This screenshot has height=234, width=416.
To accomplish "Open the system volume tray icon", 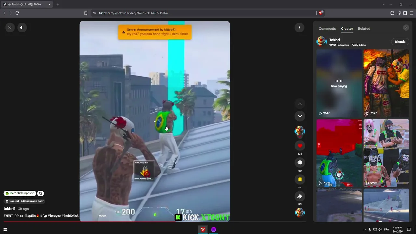I will [380, 230].
